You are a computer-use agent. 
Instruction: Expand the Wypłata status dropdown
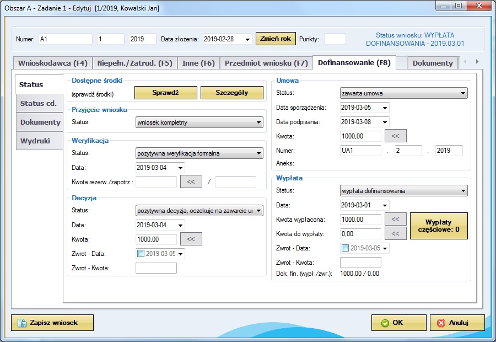463,191
